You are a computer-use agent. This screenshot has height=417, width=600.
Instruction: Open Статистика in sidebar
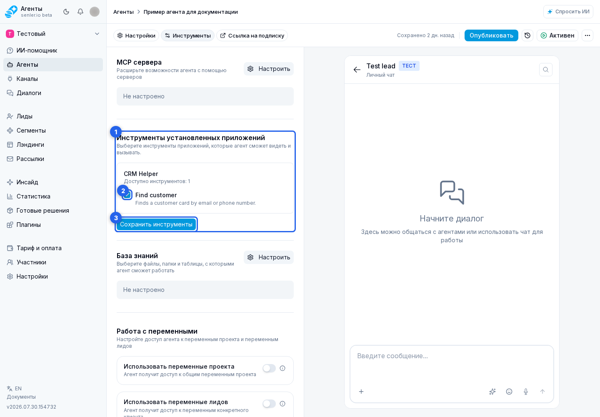pyautogui.click(x=53, y=196)
